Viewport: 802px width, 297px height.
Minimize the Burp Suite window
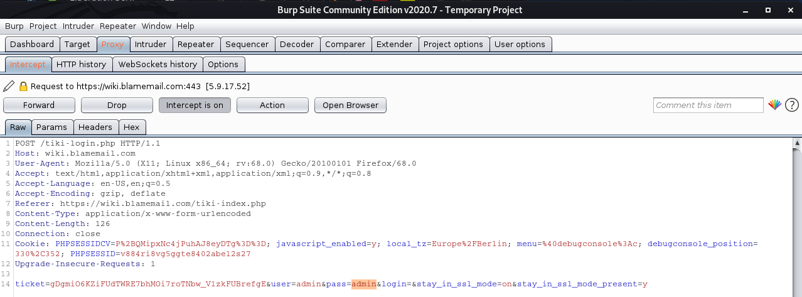pos(746,10)
